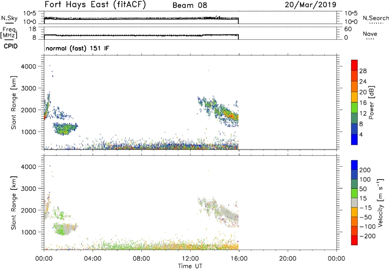Click the green 1000 km echo patch in the power panel
Viewport: 389px width, 269px height.
point(65,128)
